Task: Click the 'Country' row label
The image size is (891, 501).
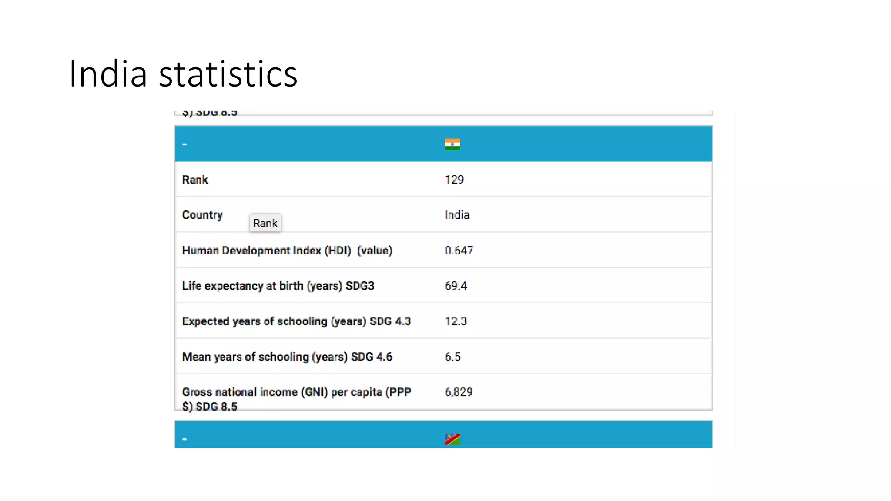Action: pyautogui.click(x=202, y=215)
